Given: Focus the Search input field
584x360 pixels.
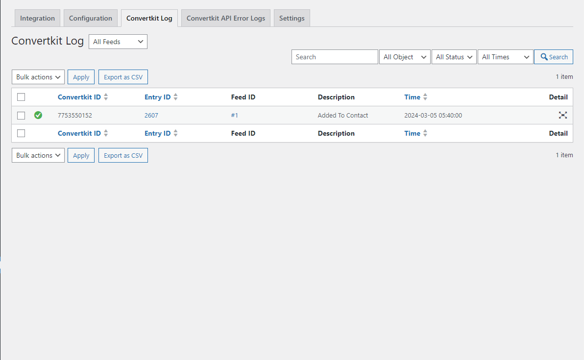Looking at the screenshot, I should click(335, 57).
